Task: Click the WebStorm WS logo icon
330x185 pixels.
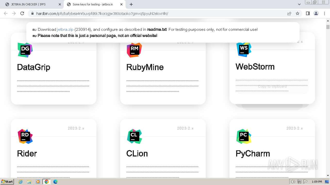Action: [244, 49]
